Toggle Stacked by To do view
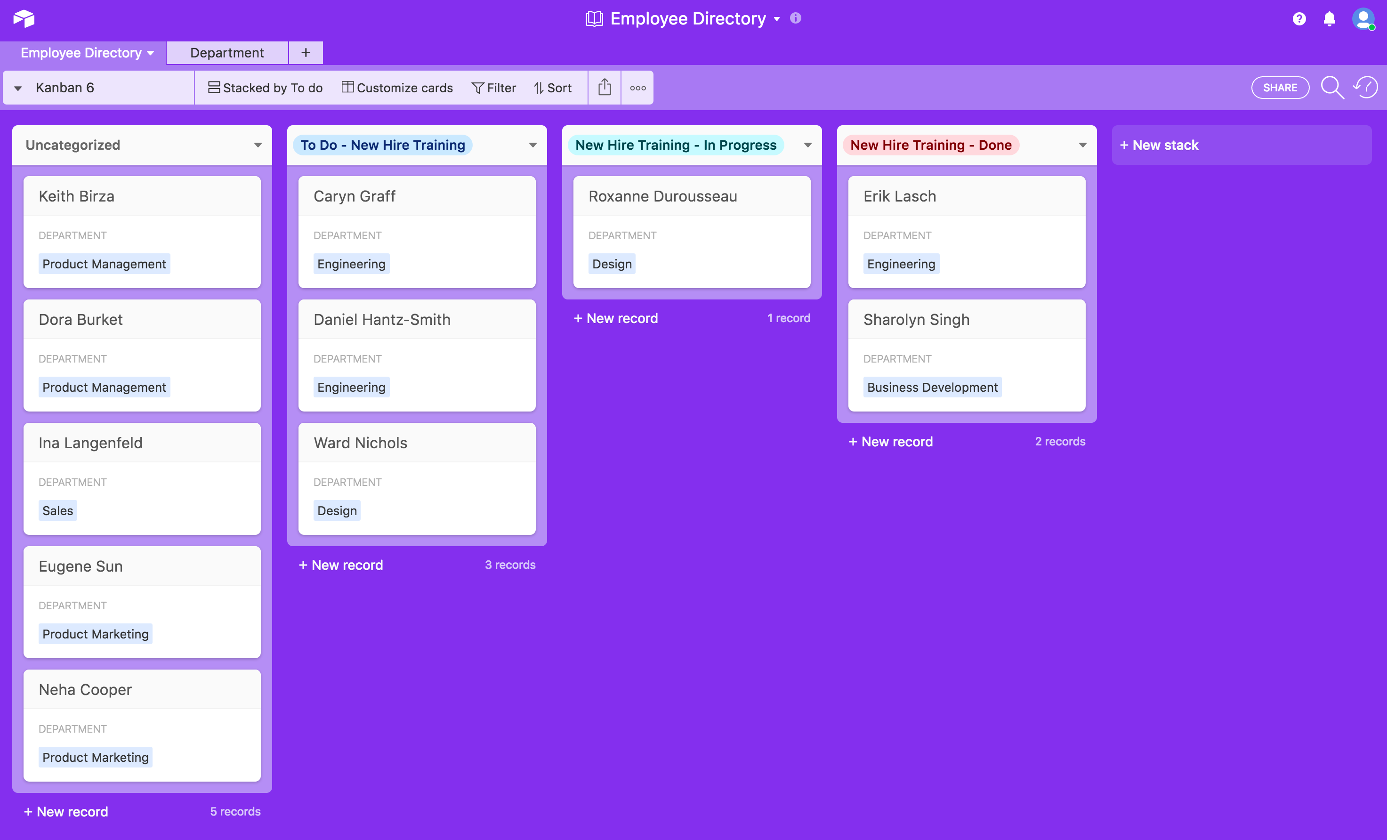1387x840 pixels. click(x=264, y=87)
